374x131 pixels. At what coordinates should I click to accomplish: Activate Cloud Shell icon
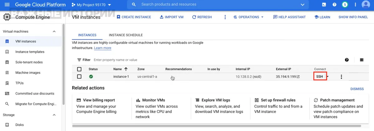tap(324, 5)
